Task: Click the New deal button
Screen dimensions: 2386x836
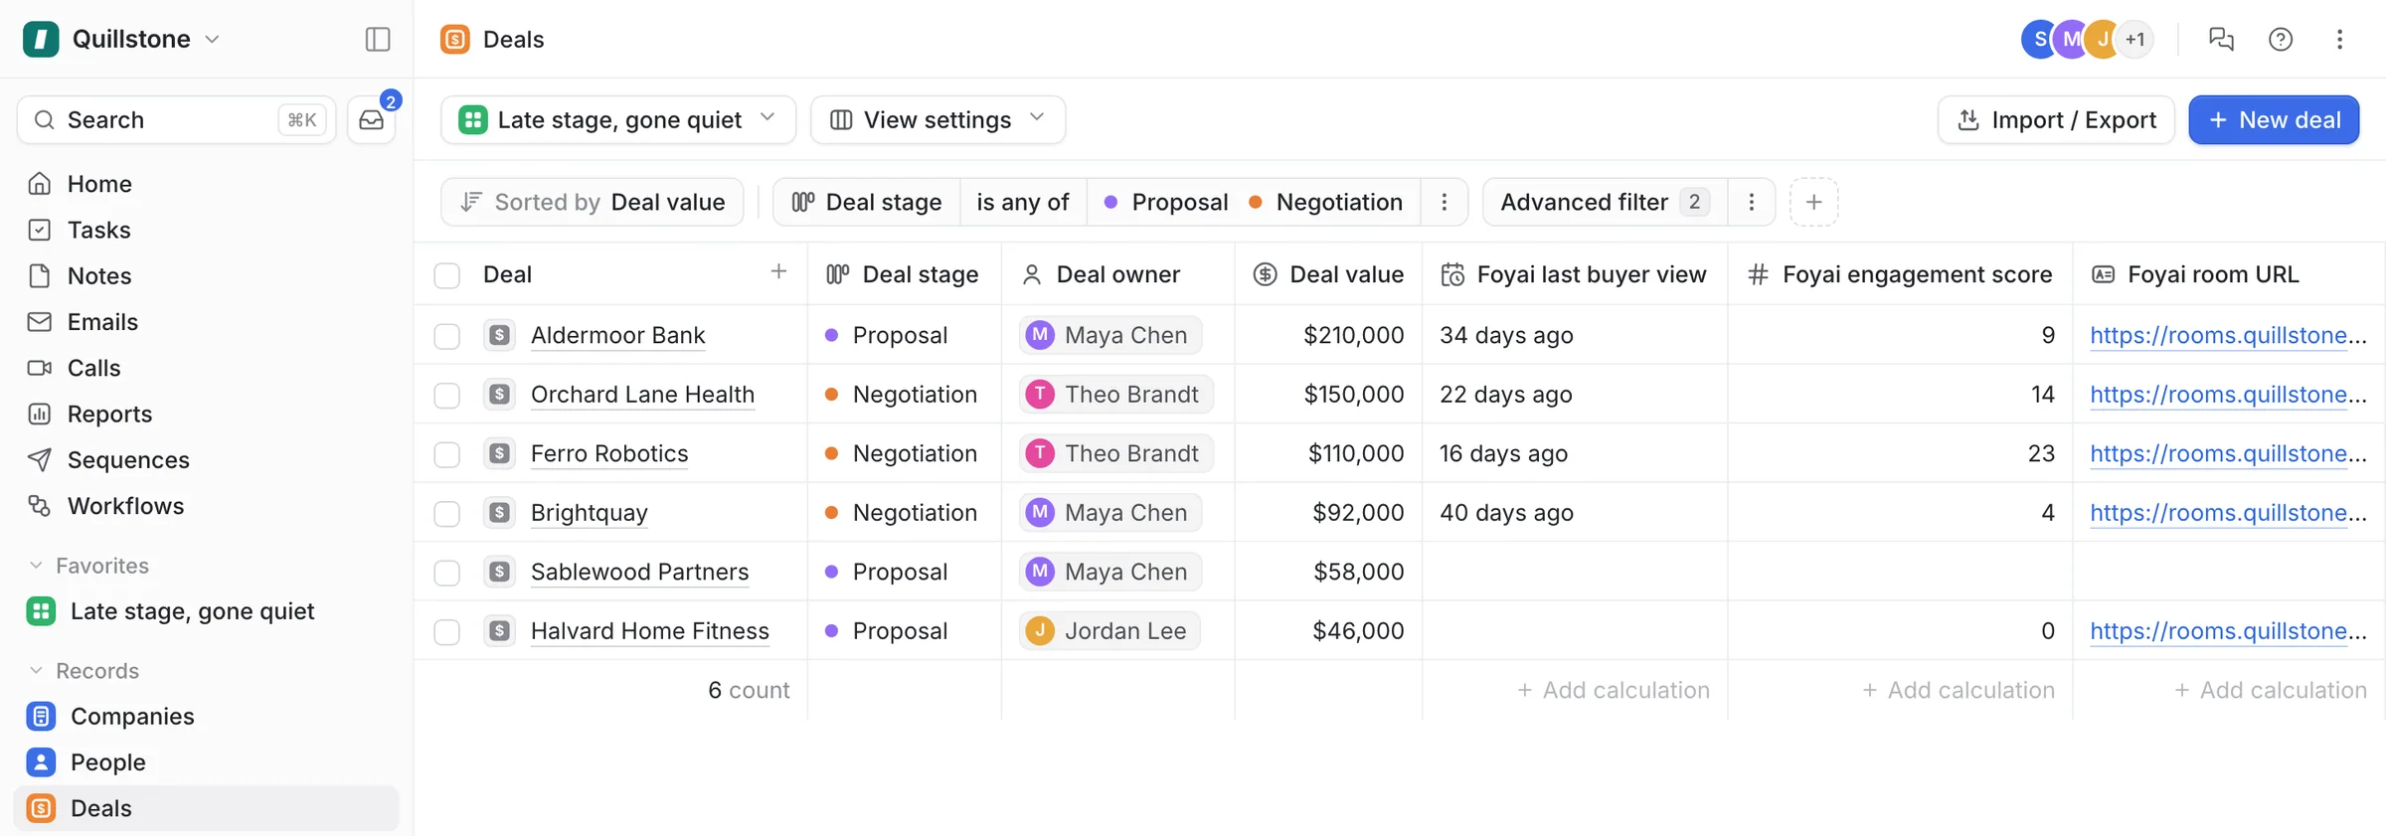Action: 2274,120
